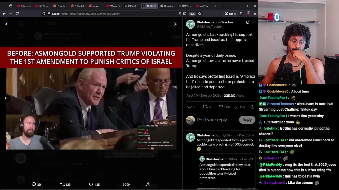Open the Firefox hamburger menu
This screenshot has width=339, height=190.
(x=255, y=13)
